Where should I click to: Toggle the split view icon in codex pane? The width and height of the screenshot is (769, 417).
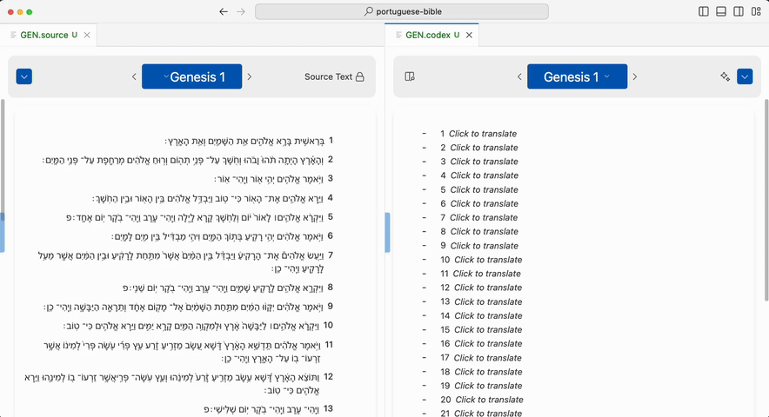[x=410, y=76]
